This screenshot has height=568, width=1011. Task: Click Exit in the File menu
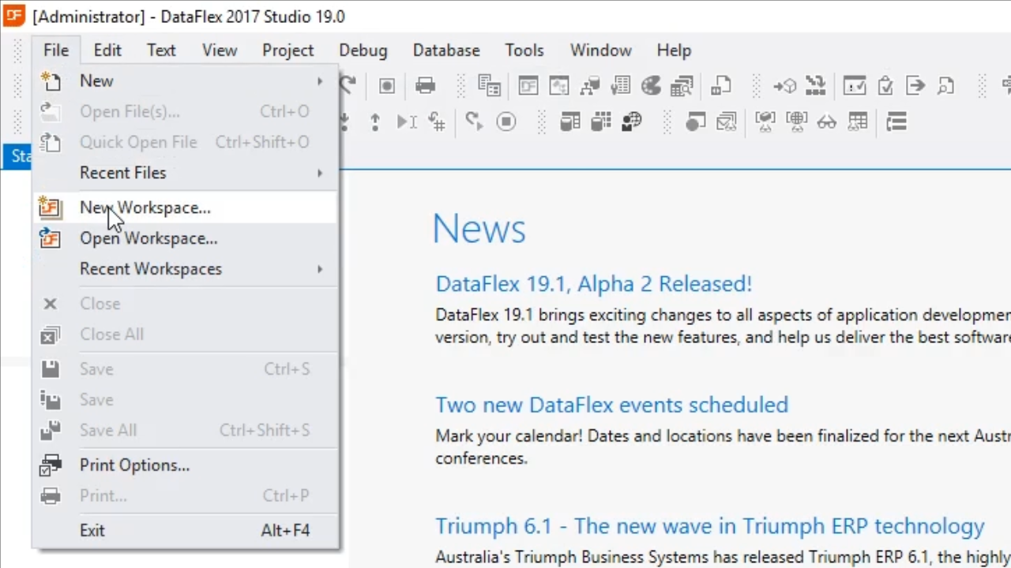pyautogui.click(x=92, y=531)
